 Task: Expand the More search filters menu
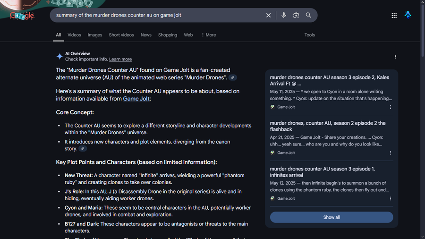[208, 35]
